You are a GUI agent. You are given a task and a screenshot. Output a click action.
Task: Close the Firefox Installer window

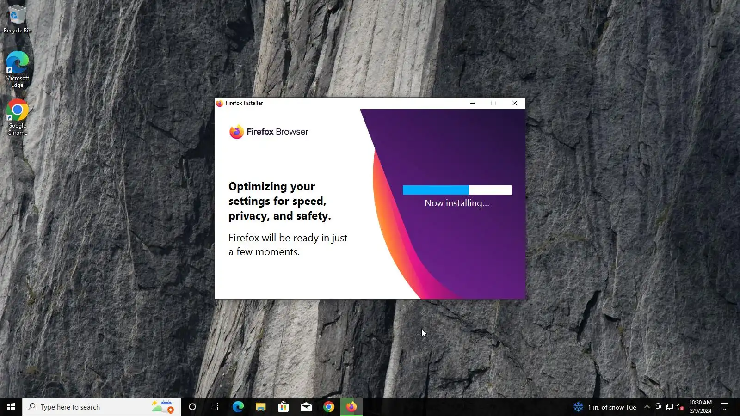click(515, 103)
